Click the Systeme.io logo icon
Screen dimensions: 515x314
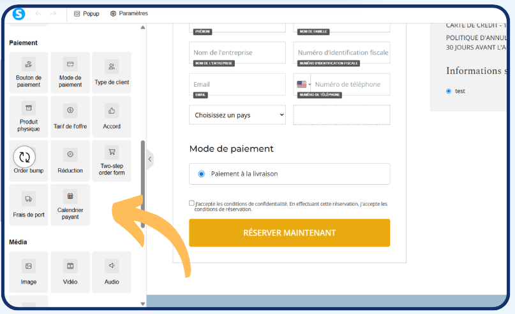(19, 14)
